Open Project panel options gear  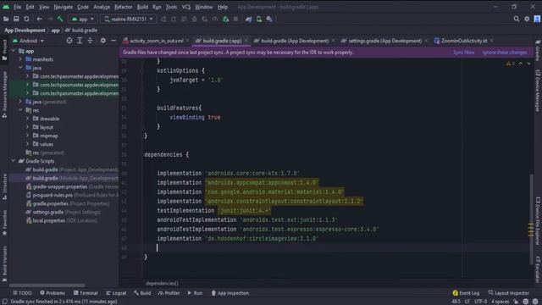[103, 41]
